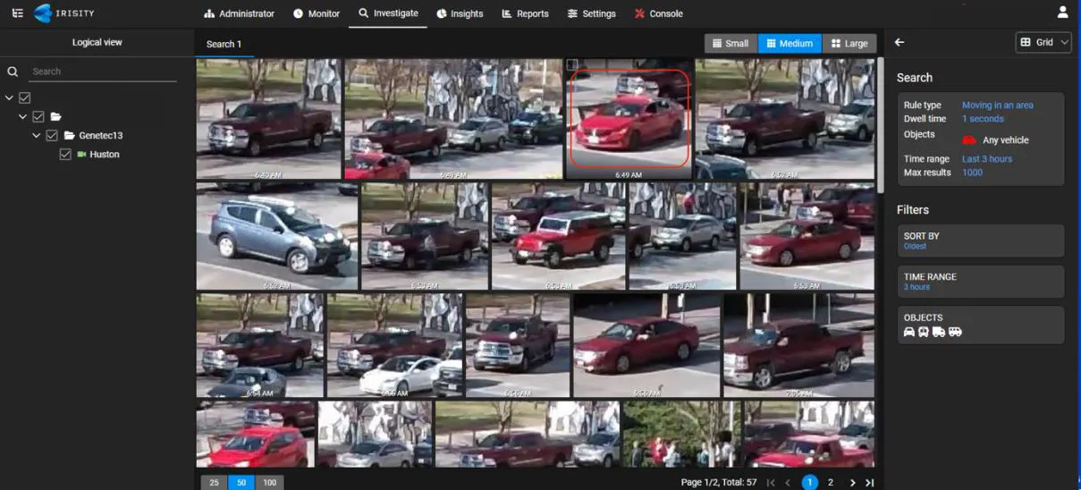Click Moving in an area rule link
Viewport: 1081px width, 490px height.
[997, 106]
